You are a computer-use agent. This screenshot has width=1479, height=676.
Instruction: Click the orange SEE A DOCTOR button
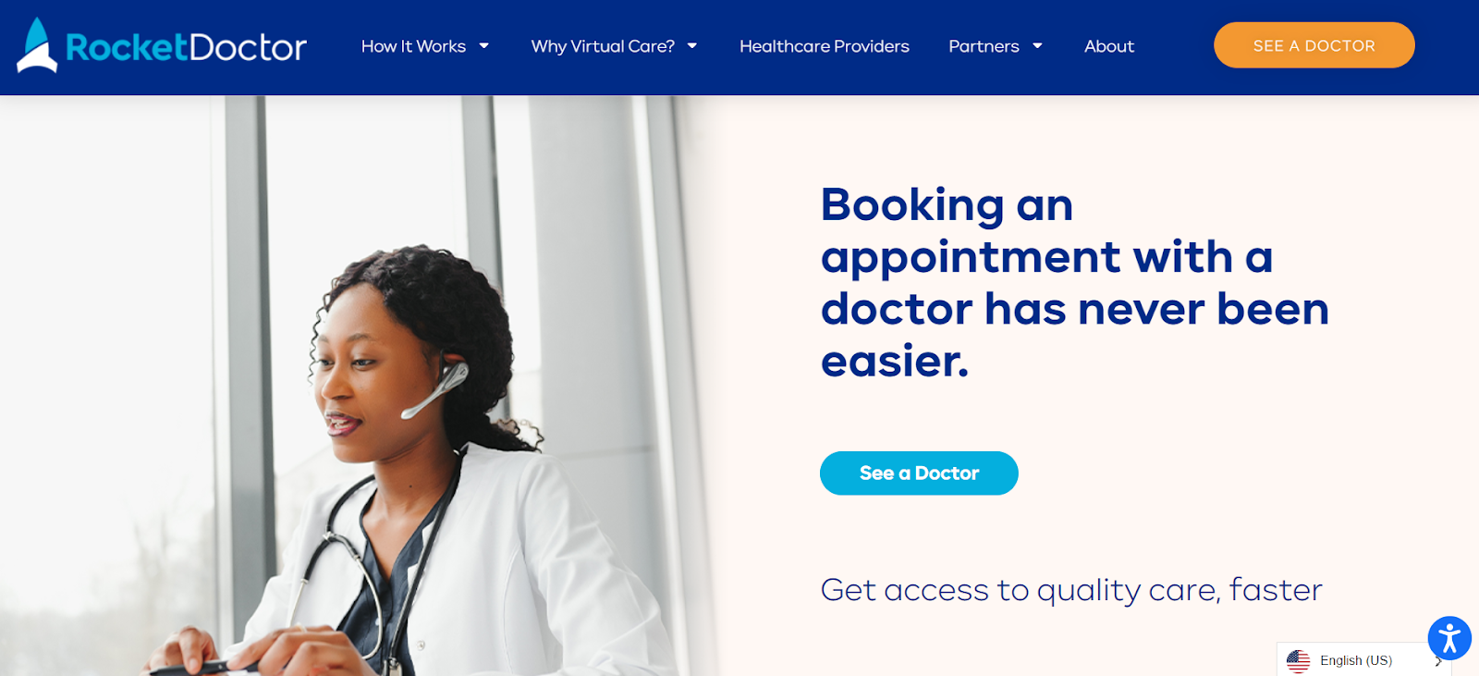(x=1314, y=45)
